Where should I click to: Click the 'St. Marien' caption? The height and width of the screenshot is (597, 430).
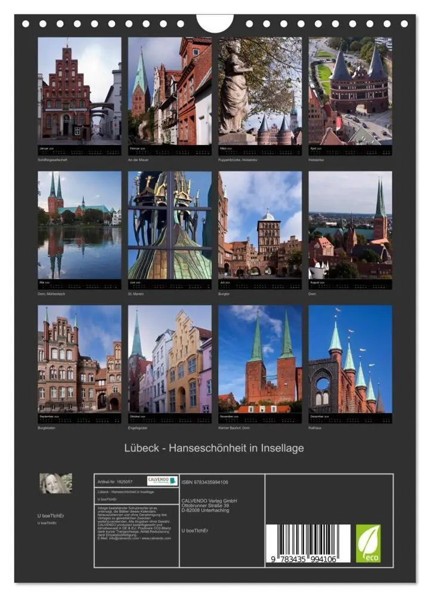click(136, 294)
